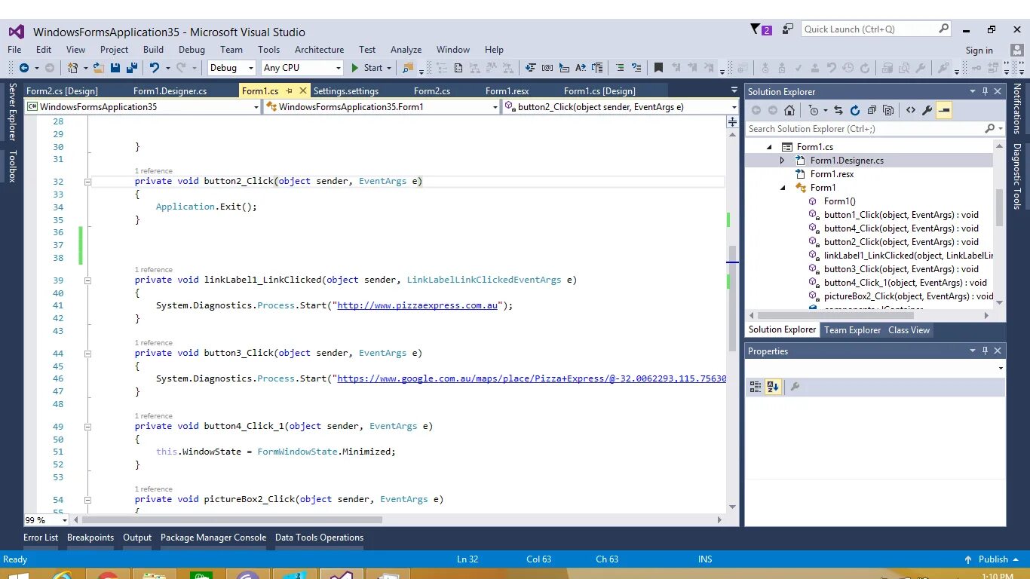The height and width of the screenshot is (579, 1030).
Task: Collapse the button3_Click method outline
Action: point(87,354)
